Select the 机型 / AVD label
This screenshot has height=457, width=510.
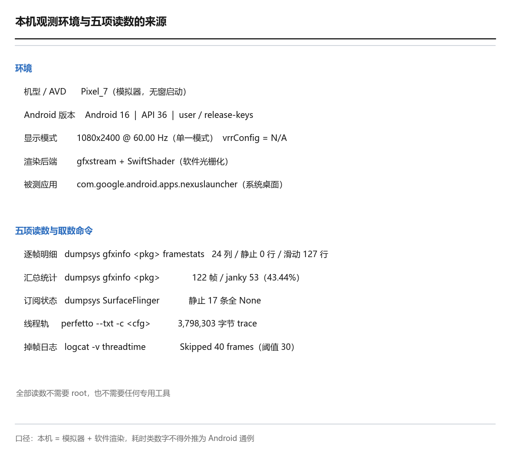(45, 91)
